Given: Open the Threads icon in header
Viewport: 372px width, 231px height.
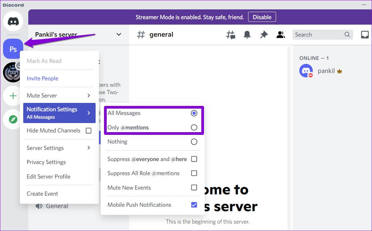Looking at the screenshot, I should [231, 35].
